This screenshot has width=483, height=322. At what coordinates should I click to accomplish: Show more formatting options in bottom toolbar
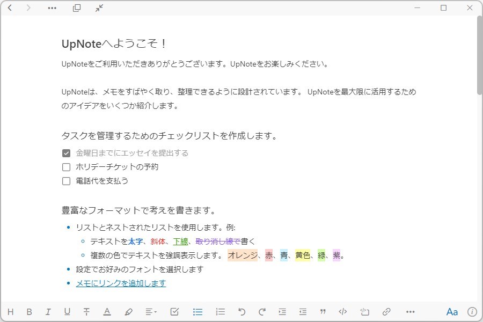tap(411, 312)
